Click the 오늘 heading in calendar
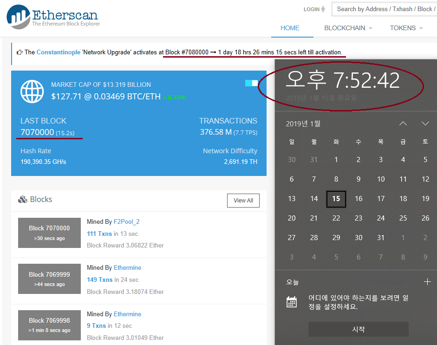Screen dimensions: 437x345 pyautogui.click(x=293, y=282)
